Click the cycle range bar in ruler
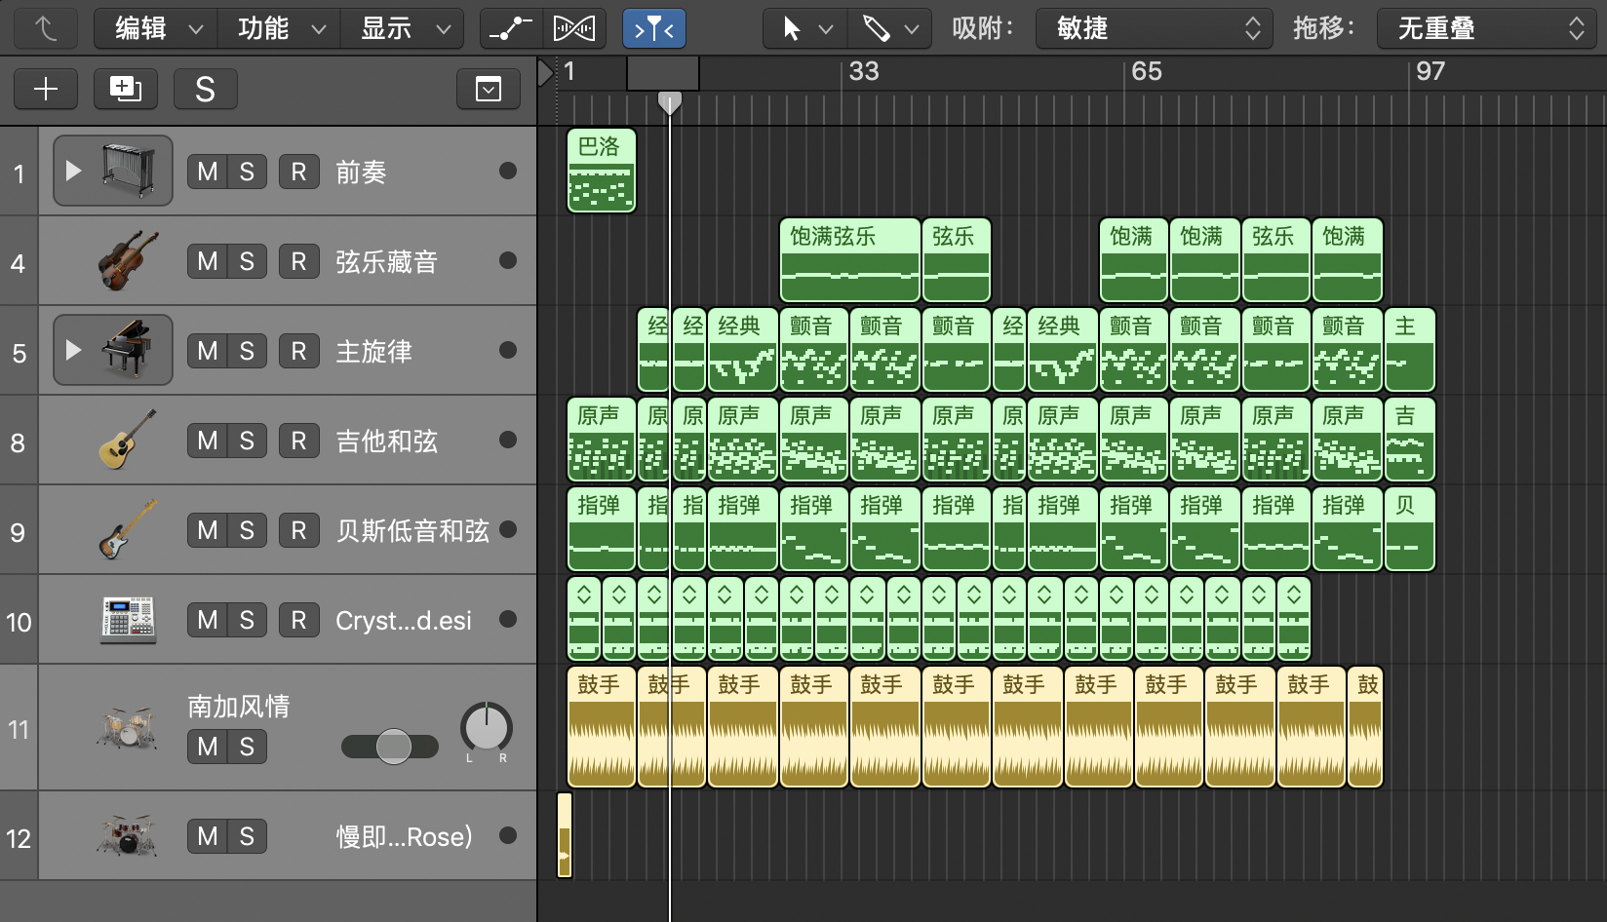 pos(663,73)
